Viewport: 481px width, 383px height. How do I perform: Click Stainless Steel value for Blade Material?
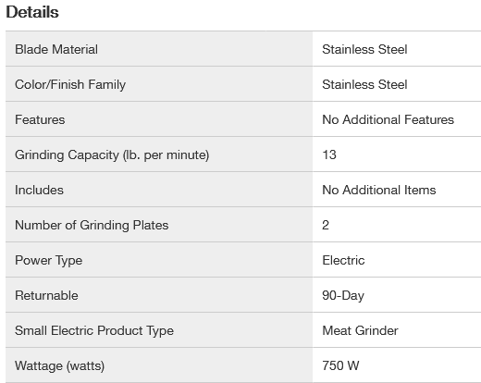click(x=364, y=49)
